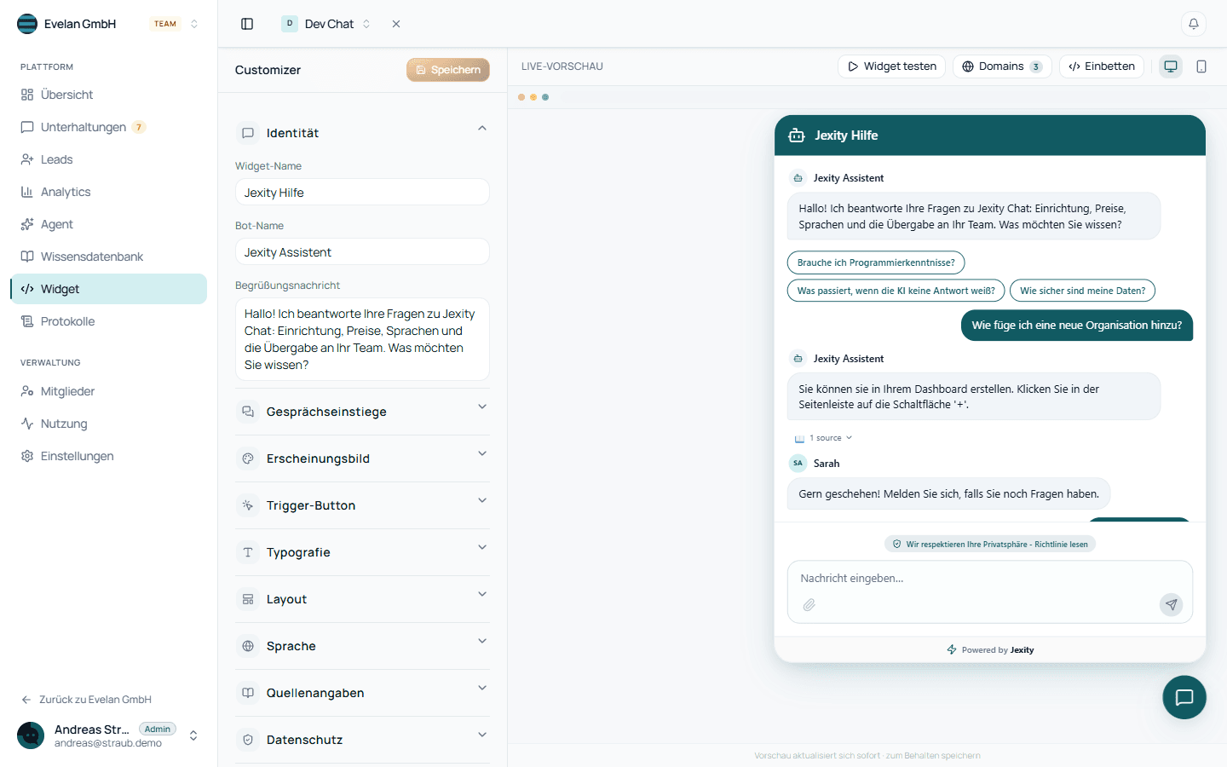The width and height of the screenshot is (1227, 767).
Task: Go to Unterhaltungen in the sidebar
Action: click(108, 127)
